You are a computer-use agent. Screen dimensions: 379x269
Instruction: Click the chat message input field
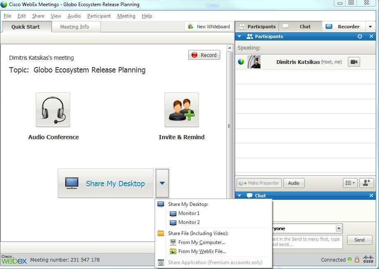tap(307, 242)
